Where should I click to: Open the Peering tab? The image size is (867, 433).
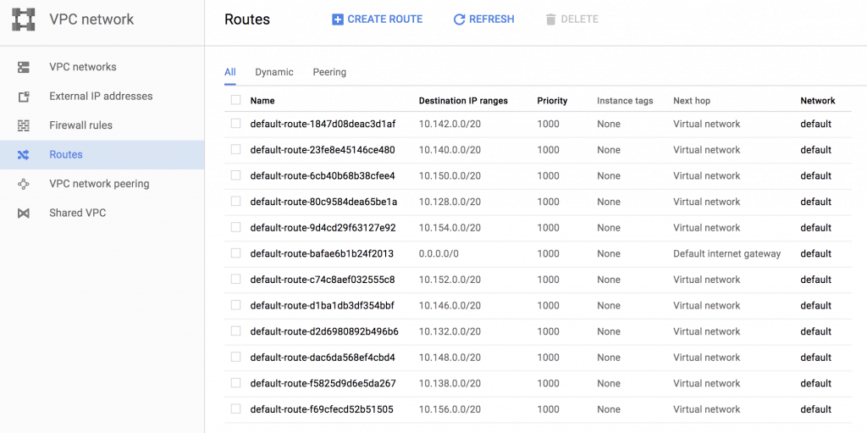coord(329,72)
